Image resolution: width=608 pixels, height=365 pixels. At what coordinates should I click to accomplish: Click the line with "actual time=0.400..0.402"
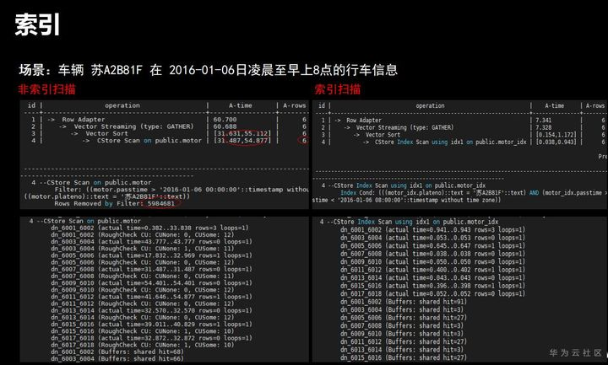tap(432, 270)
